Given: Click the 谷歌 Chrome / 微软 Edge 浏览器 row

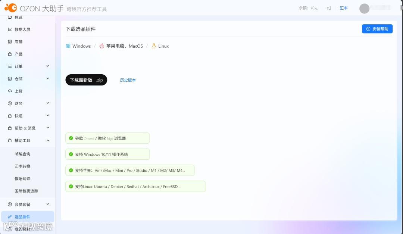Looking at the screenshot, I should 107,138.
